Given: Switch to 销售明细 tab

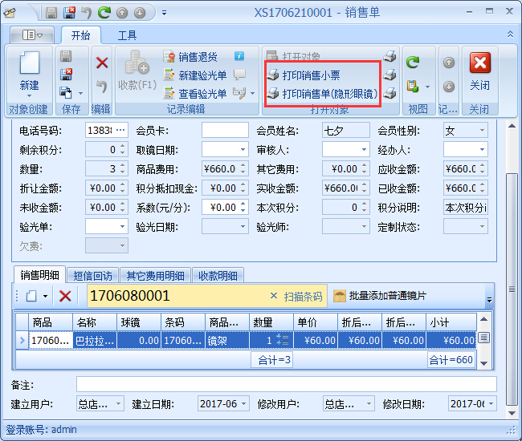Looking at the screenshot, I should click(39, 275).
